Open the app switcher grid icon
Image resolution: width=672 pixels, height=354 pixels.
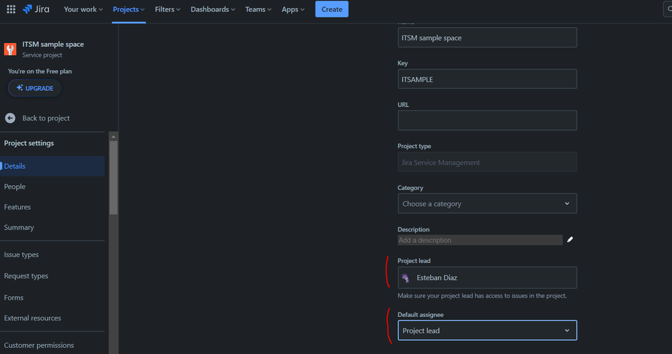pos(11,9)
